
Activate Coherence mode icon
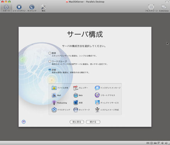coord(164,7)
